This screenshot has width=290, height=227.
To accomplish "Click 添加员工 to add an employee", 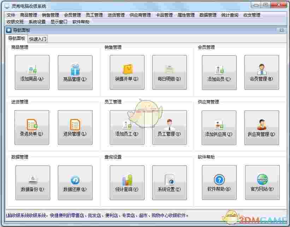I will [x=126, y=127].
